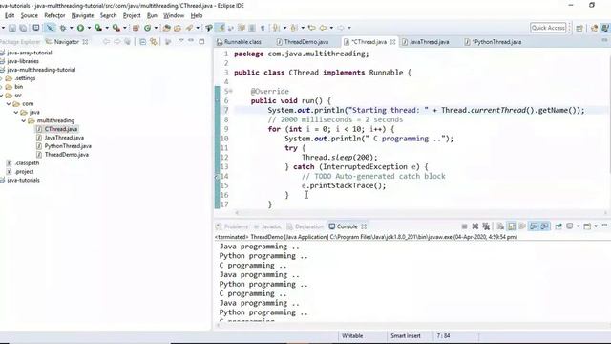Click the Save icon in toolbar
The width and height of the screenshot is (611, 344).
coord(12,28)
